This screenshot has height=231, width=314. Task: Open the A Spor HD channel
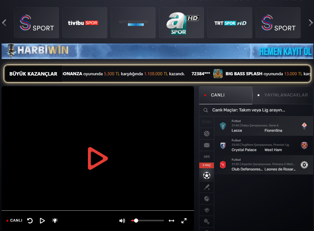pyautogui.click(x=181, y=23)
